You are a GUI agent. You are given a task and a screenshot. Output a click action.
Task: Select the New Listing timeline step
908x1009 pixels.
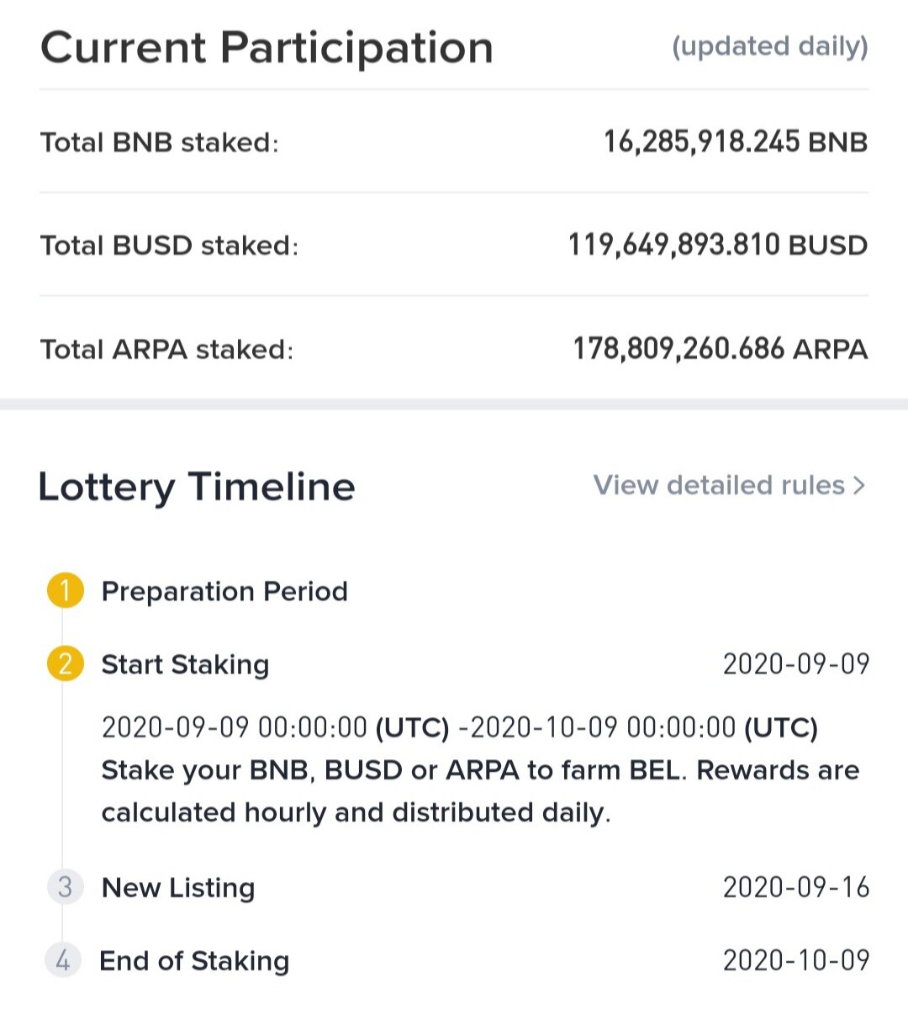(x=178, y=888)
